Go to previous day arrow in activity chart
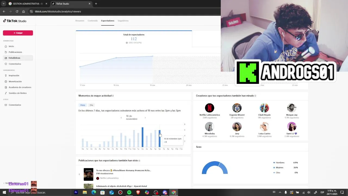348x196 pixels. [x=121, y=118]
